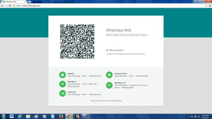Click the Windows Phone label text
This screenshot has width=212, height=119.
point(121,73)
